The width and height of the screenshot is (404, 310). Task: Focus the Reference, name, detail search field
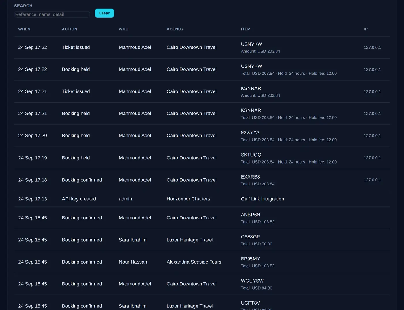pyautogui.click(x=52, y=14)
